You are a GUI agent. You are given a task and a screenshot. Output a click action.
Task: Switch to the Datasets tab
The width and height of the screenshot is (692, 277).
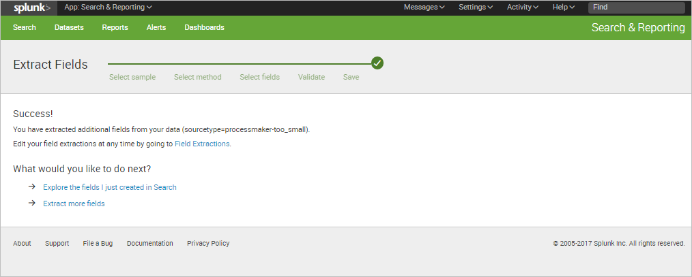[x=69, y=27]
